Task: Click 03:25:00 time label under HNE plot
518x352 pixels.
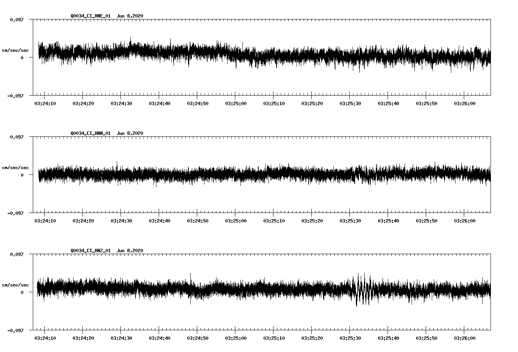Action: pos(236,104)
